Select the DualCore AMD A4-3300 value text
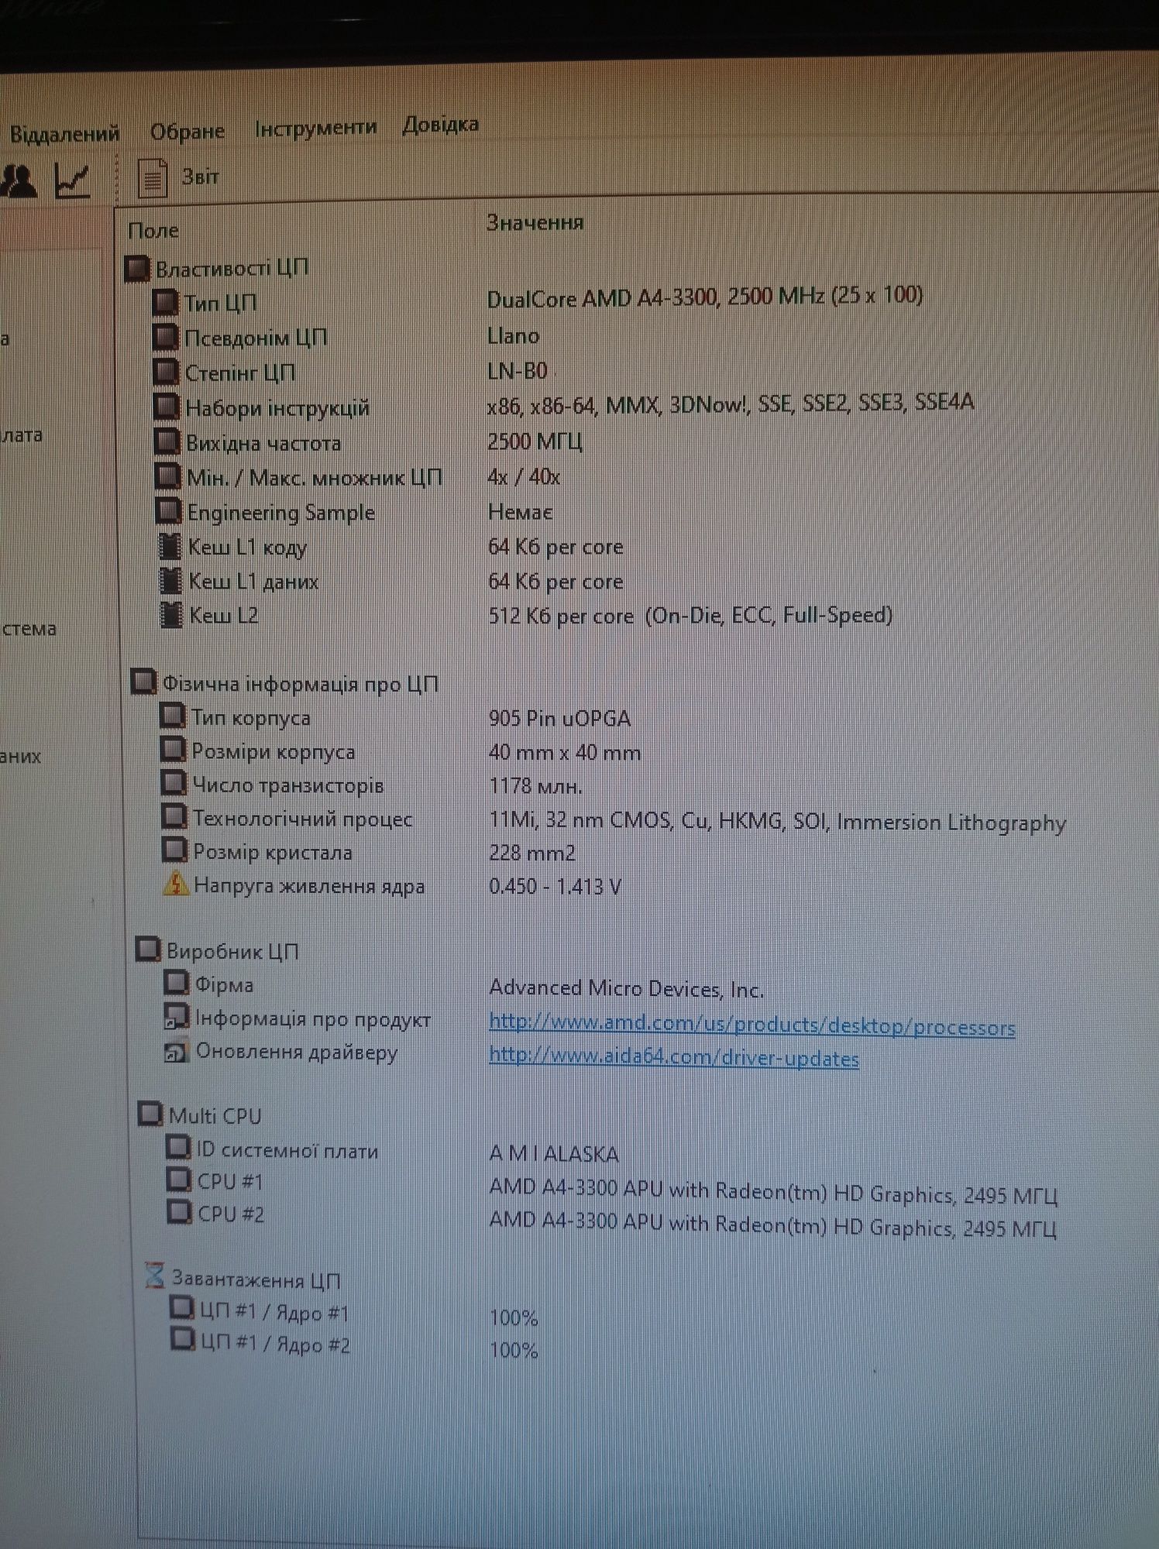1159x1549 pixels. pos(705,297)
